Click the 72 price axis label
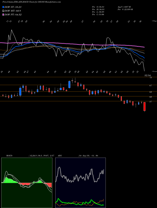 click(150, 78)
